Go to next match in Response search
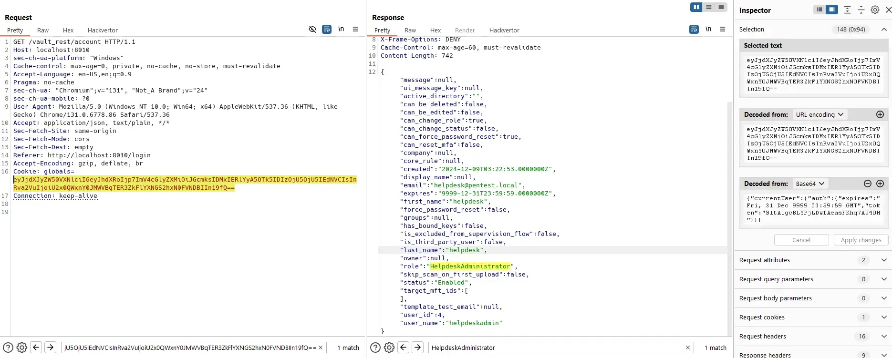This screenshot has width=892, height=358. pyautogui.click(x=417, y=348)
